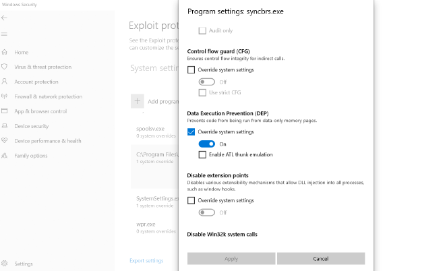Screen dimensions: 445x271
Task: Click Firewall & network protection icon
Action: (5, 96)
